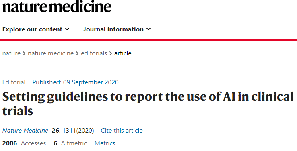The height and width of the screenshot is (151, 297).
Task: Click breadcrumb arrow after editorials
Action: point(111,54)
